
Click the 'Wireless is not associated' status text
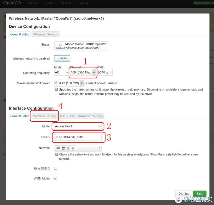(x=82, y=48)
